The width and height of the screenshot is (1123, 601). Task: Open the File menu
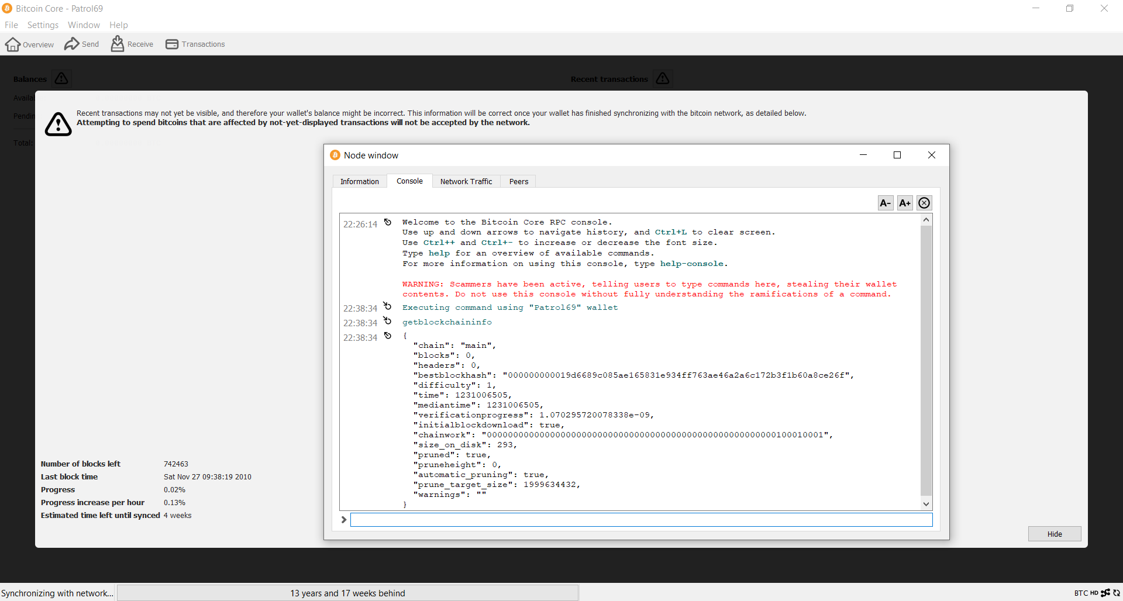(11, 25)
